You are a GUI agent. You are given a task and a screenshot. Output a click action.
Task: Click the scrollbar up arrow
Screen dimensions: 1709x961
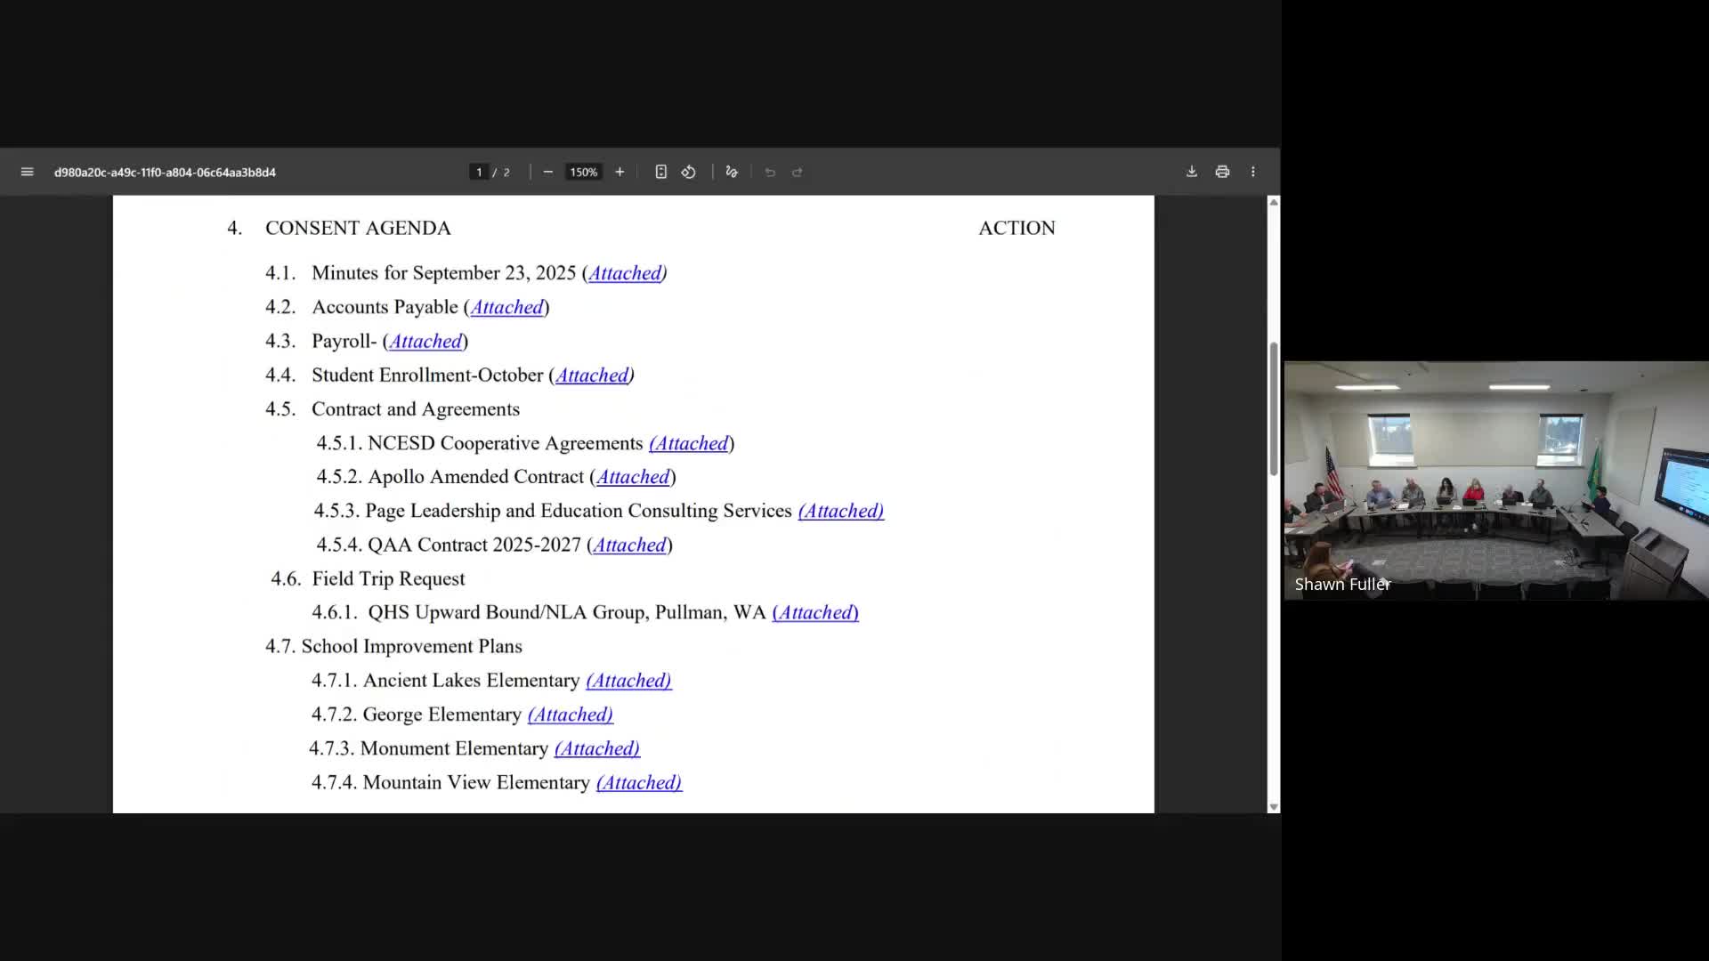pyautogui.click(x=1274, y=203)
